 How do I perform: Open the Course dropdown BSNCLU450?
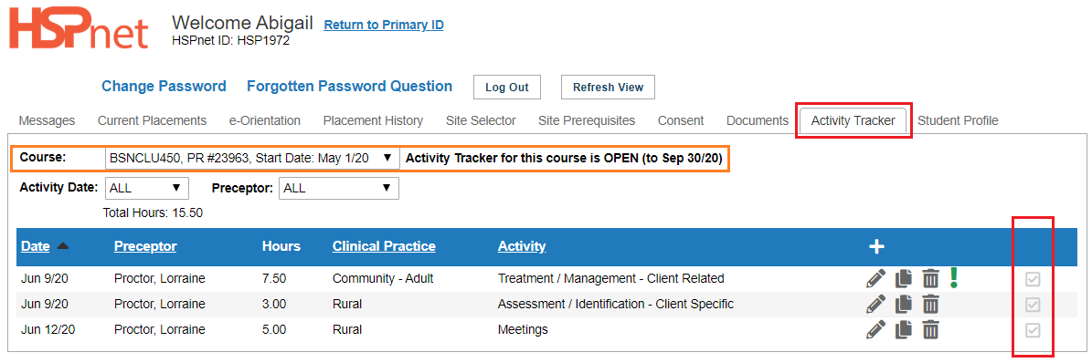pos(252,158)
